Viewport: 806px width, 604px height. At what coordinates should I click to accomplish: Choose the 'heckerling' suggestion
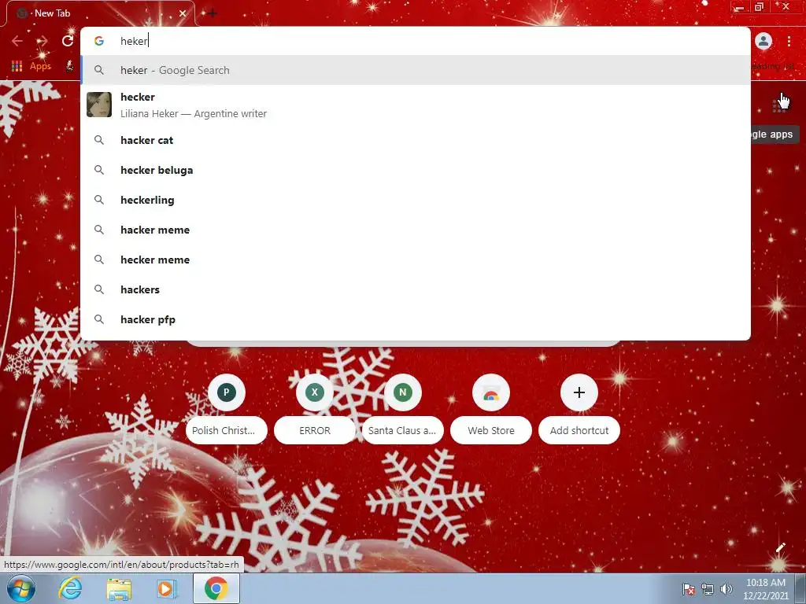point(416,200)
